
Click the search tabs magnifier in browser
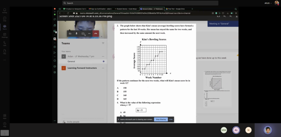(x=236, y=9)
